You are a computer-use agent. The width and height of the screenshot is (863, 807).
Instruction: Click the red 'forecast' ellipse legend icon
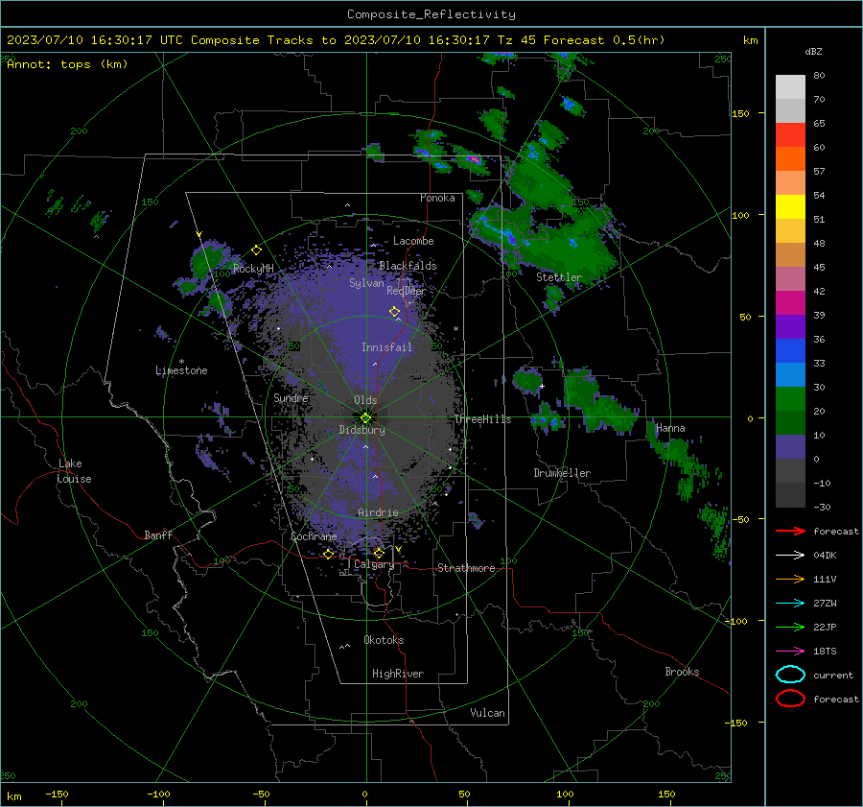(x=790, y=699)
